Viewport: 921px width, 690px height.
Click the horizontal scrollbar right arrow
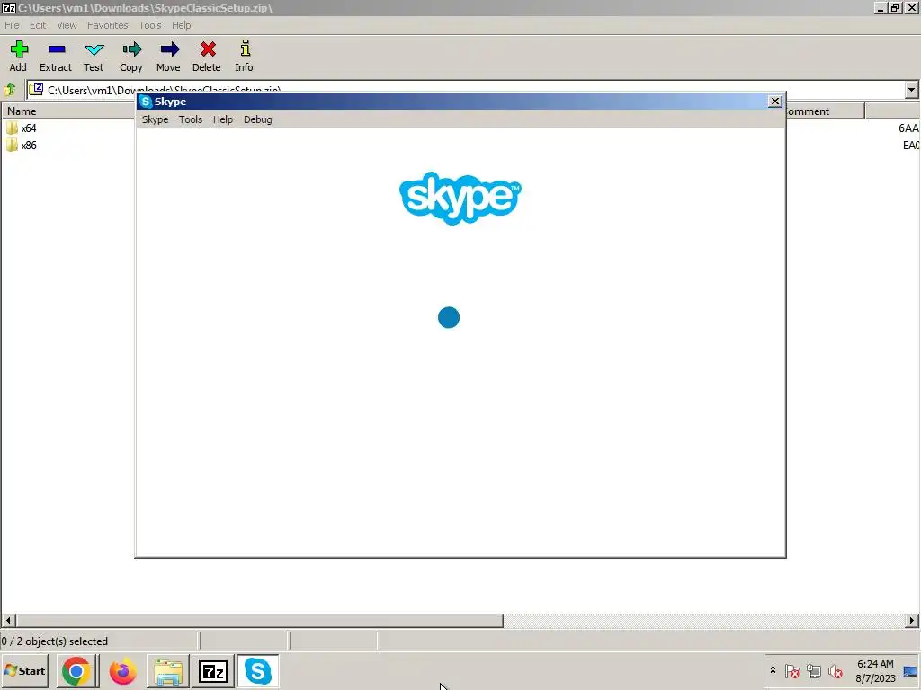point(912,620)
